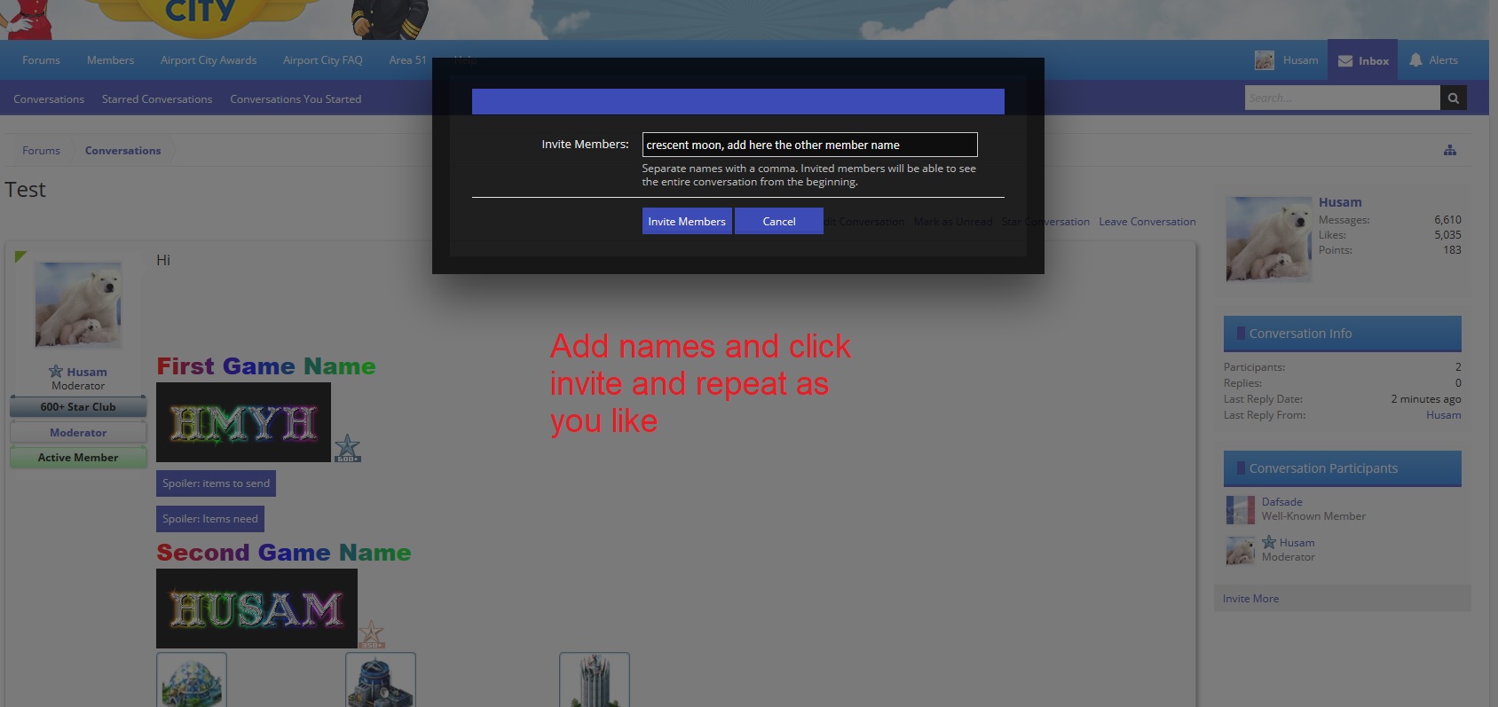1498x707 pixels.
Task: Open the Members nav tab
Action: point(111,60)
